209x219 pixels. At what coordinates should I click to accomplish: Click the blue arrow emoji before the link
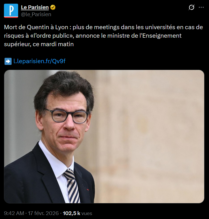8,61
